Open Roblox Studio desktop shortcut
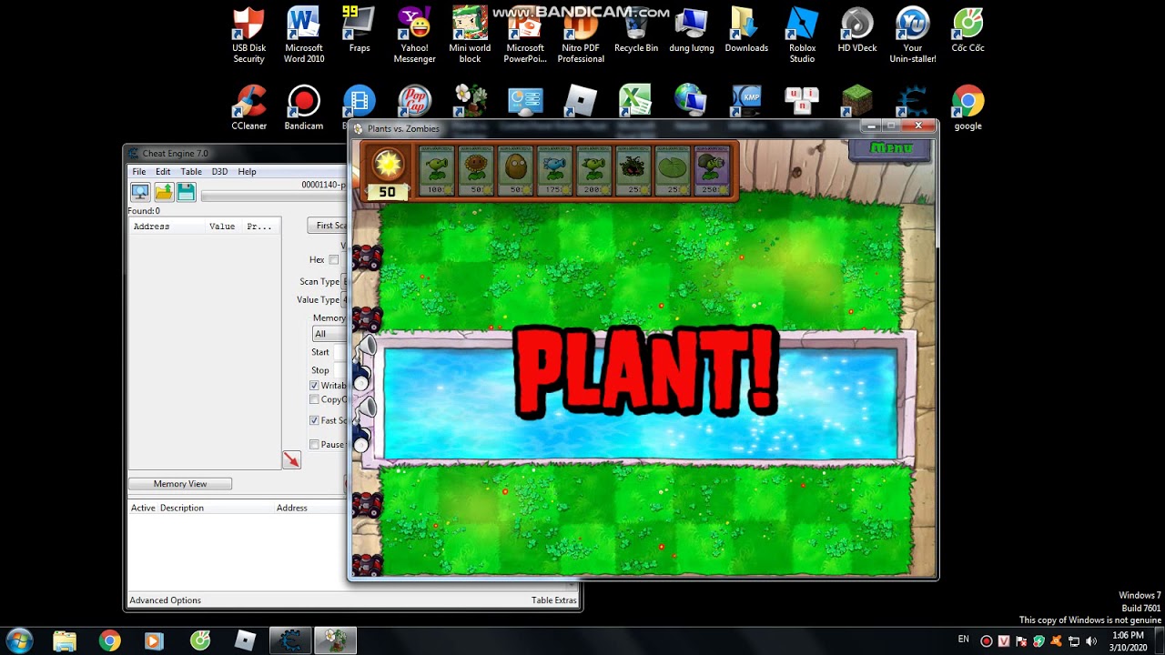The width and height of the screenshot is (1165, 655). pos(802,35)
